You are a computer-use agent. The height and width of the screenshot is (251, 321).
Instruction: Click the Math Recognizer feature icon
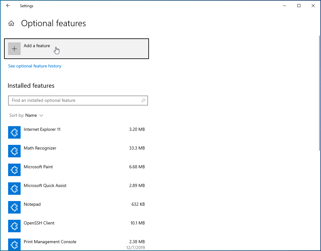(14, 151)
